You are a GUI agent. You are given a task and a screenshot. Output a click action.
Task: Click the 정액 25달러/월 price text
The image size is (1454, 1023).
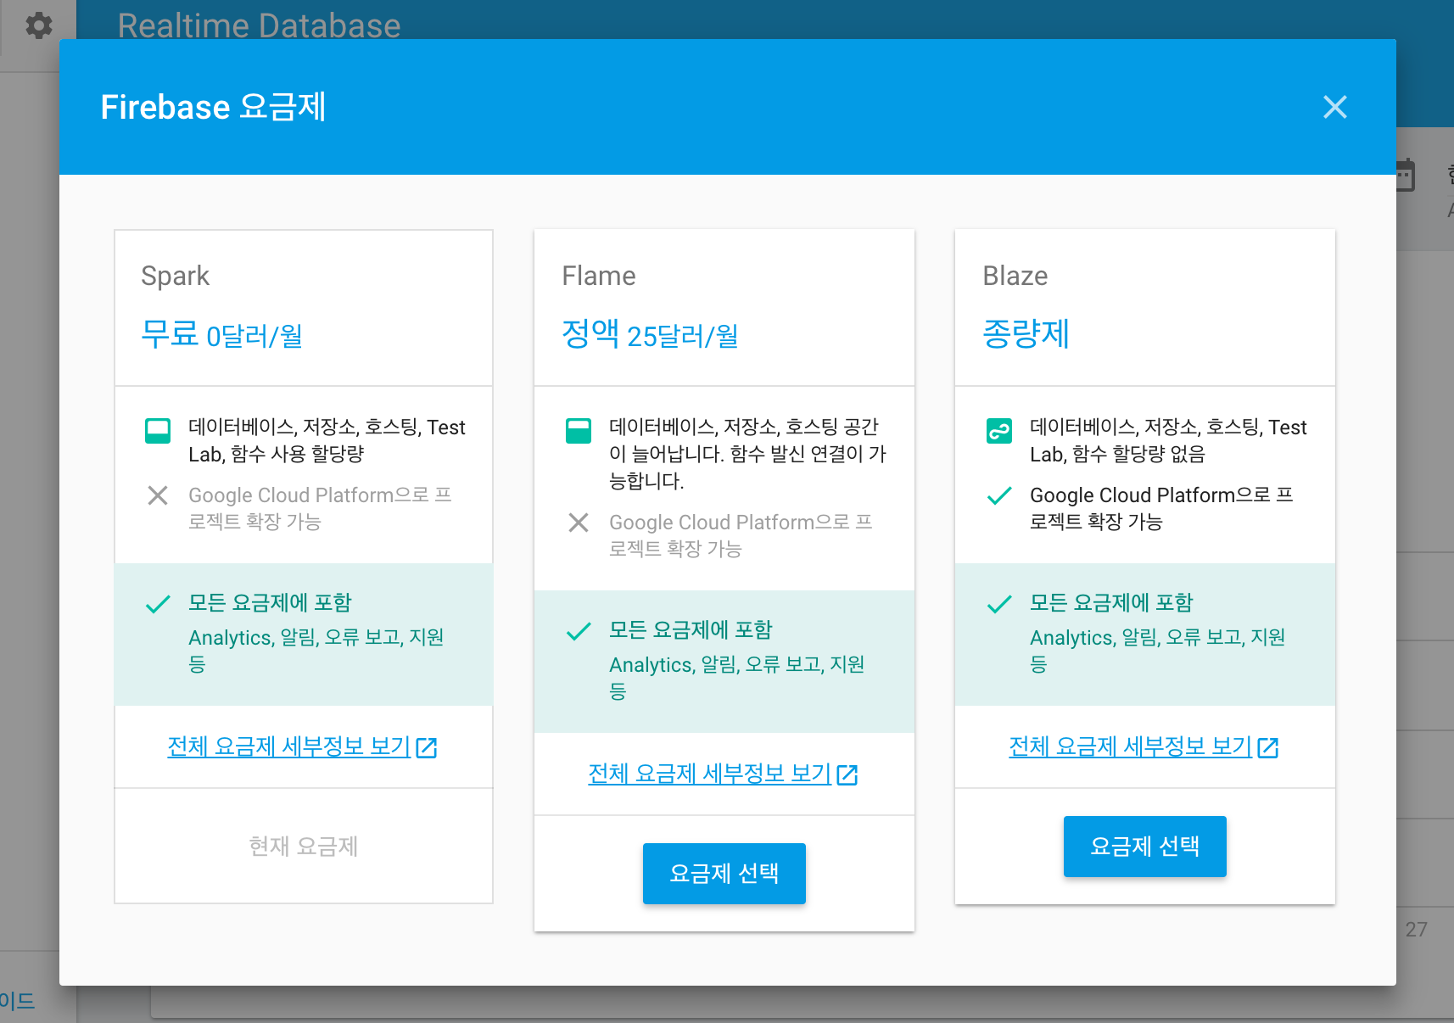pos(650,334)
